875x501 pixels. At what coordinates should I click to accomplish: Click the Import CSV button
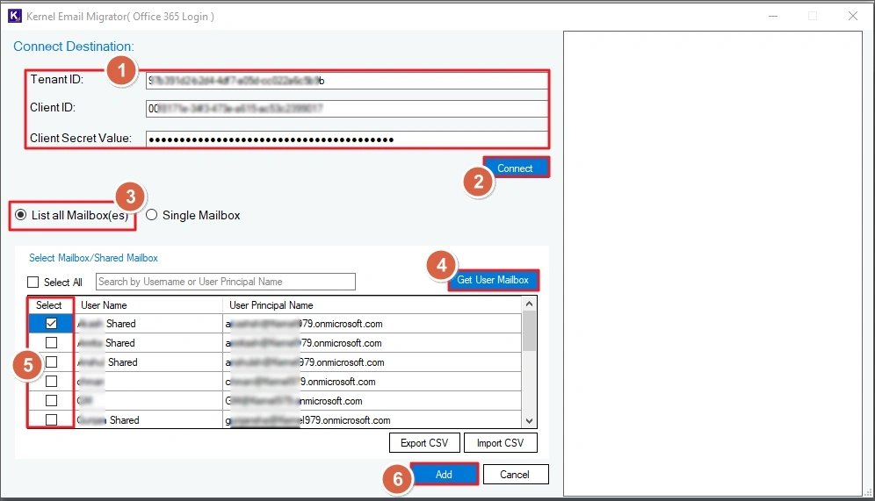pyautogui.click(x=500, y=443)
